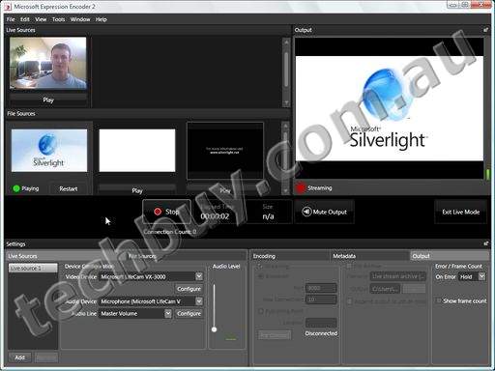This screenshot has height=371, width=495.
Task: Click the Output preview video
Action: point(390,108)
